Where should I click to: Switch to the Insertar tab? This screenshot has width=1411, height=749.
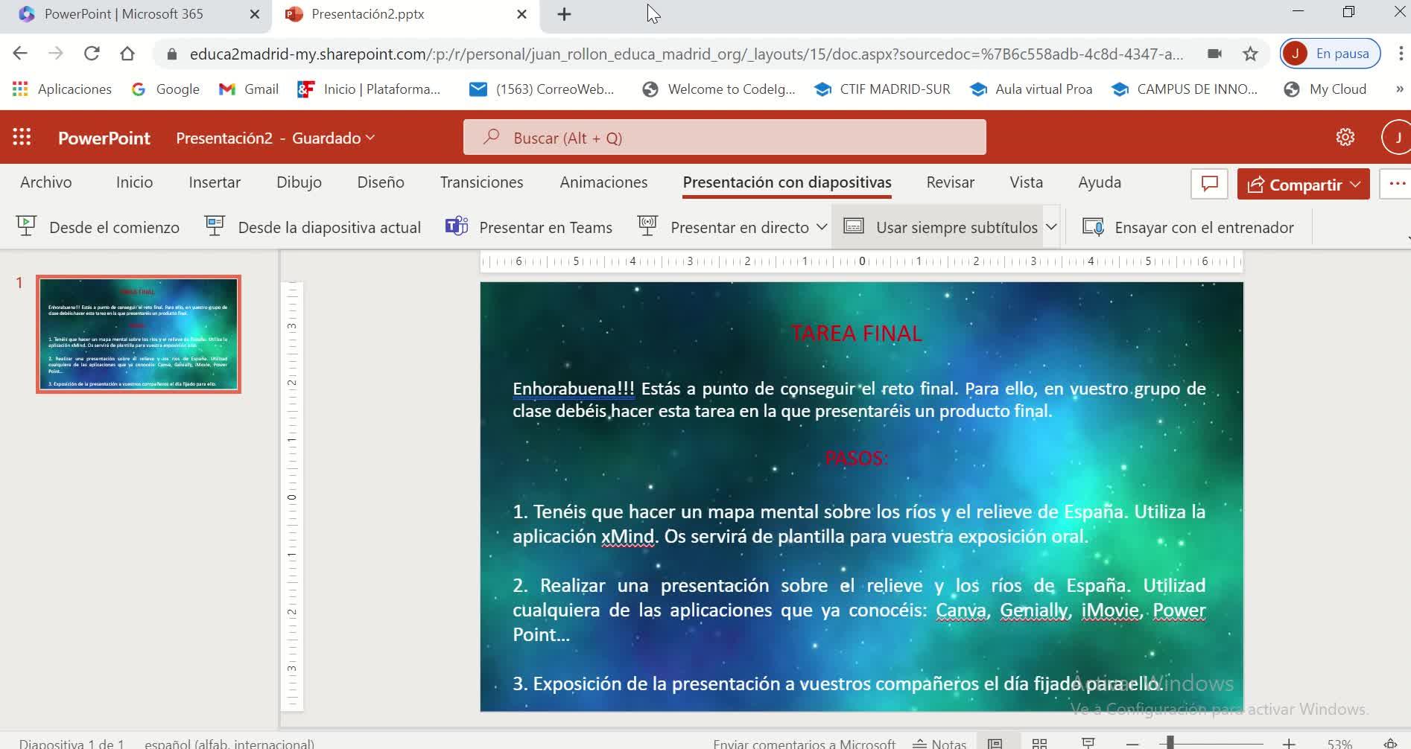(215, 182)
